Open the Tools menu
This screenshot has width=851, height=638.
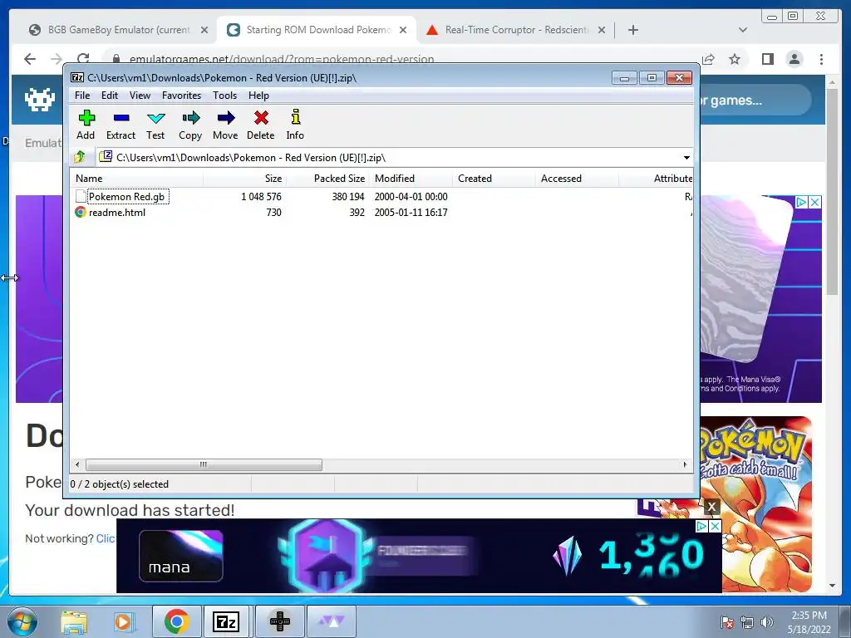[224, 96]
